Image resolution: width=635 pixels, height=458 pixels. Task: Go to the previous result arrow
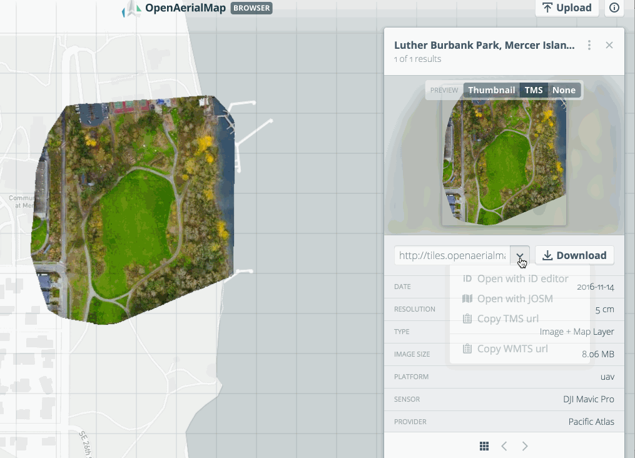(504, 445)
